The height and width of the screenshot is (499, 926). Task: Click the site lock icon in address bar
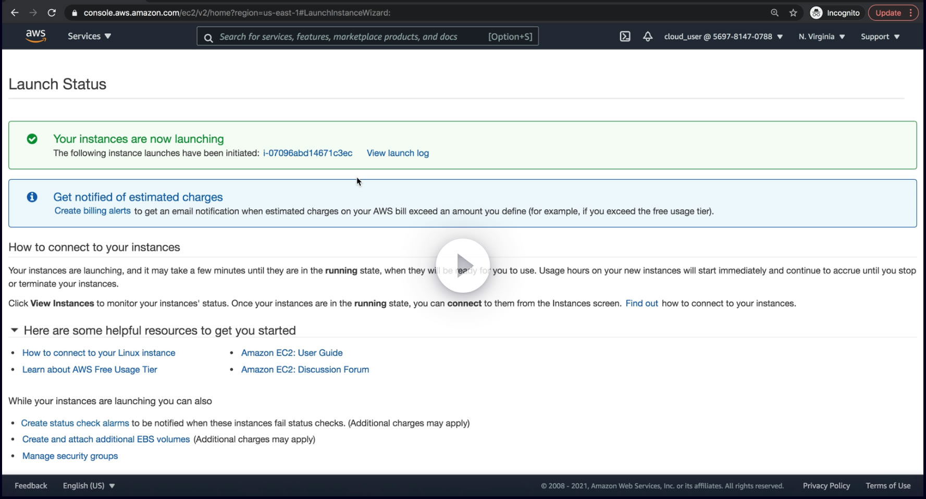(x=75, y=13)
